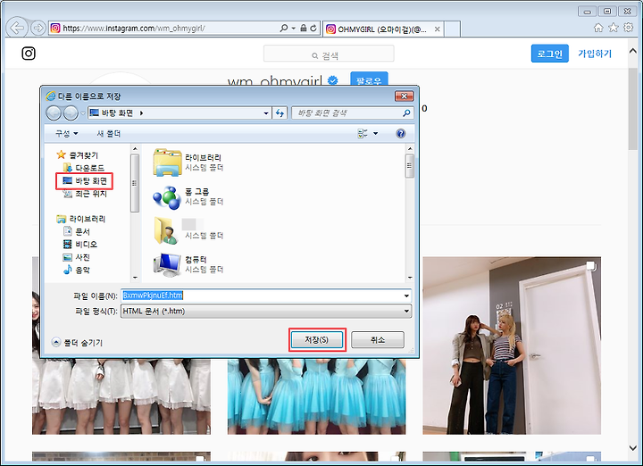Open the white dresses group photo
Viewport: 643px width, 466px height.
click(121, 396)
